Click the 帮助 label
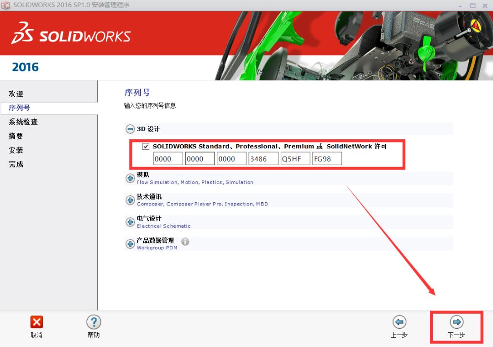Image resolution: width=493 pixels, height=347 pixels. pos(94,335)
